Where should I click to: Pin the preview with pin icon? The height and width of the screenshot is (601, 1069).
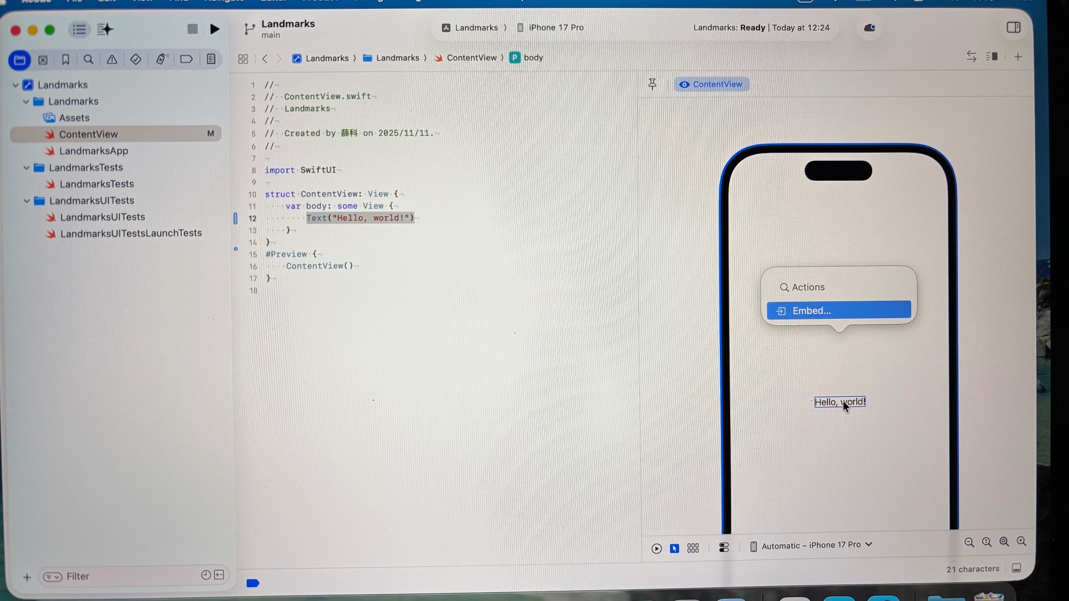652,84
